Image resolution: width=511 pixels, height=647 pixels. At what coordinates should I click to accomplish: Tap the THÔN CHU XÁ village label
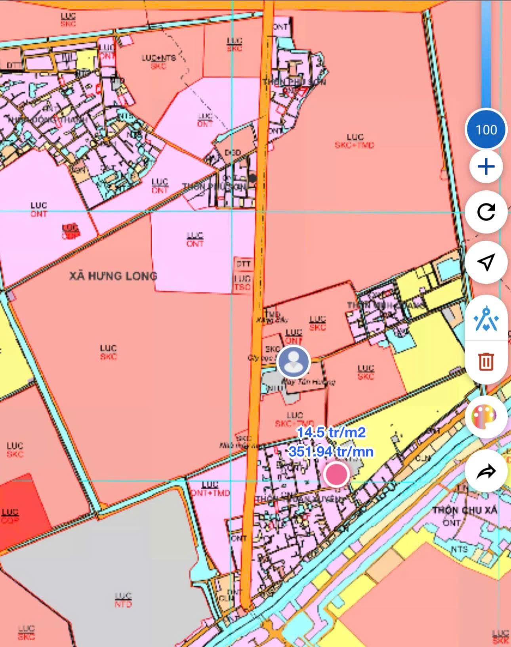point(465,510)
